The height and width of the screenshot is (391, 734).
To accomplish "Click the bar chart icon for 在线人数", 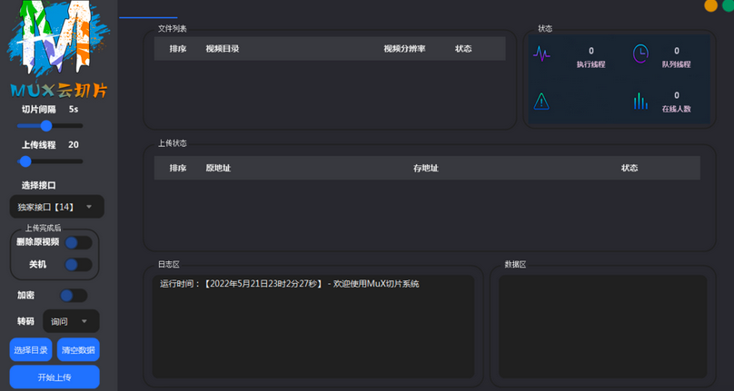I will [x=640, y=101].
